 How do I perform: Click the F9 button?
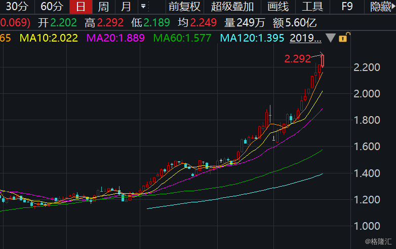point(347,7)
